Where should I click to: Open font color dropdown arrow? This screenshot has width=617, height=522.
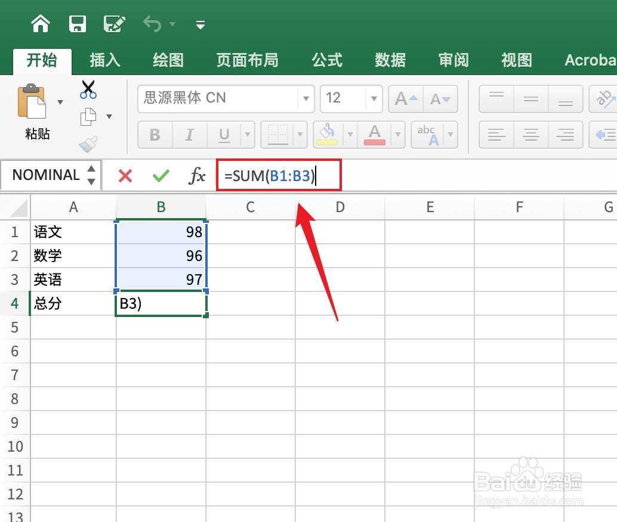pyautogui.click(x=398, y=135)
